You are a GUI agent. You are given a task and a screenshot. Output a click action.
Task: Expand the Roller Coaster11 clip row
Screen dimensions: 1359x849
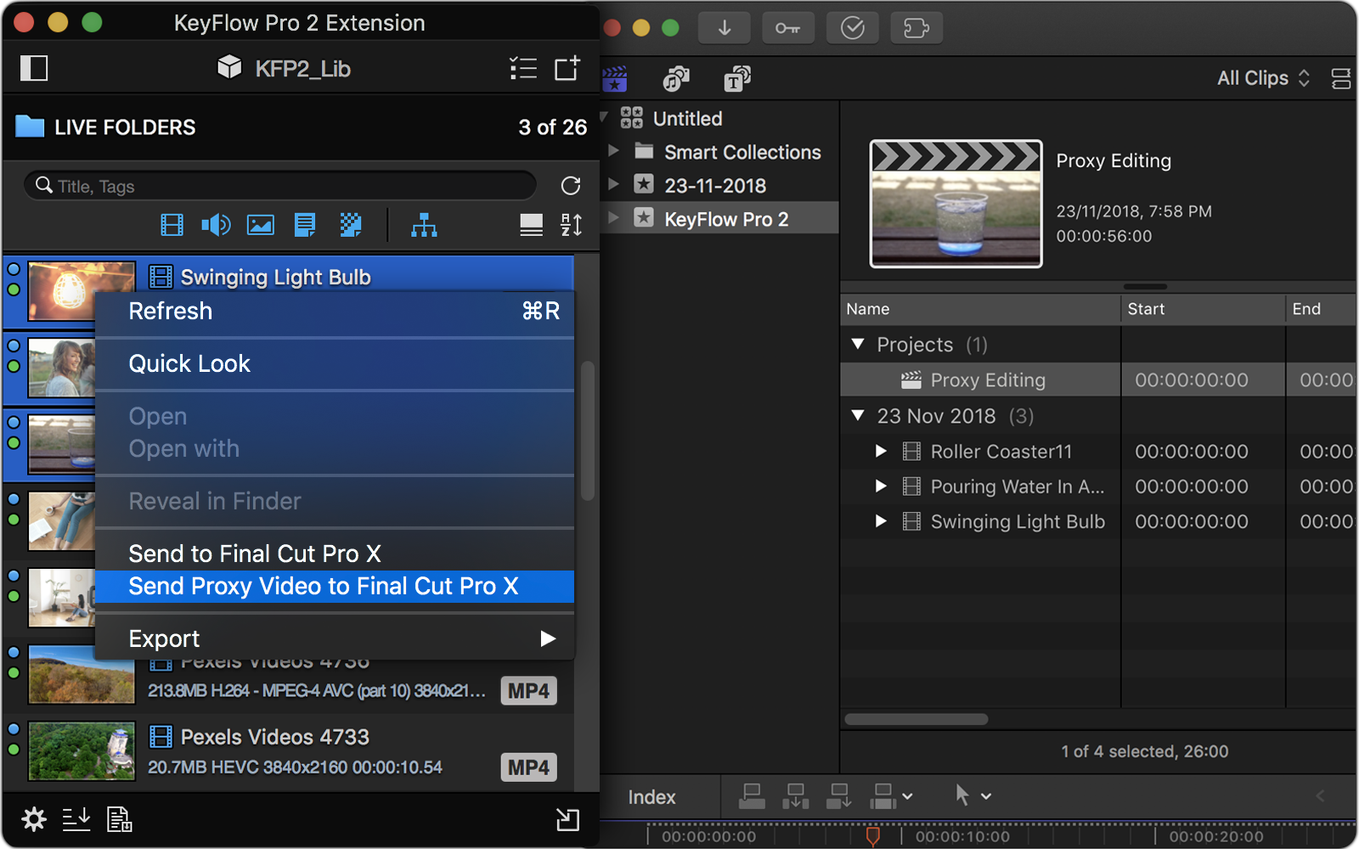(x=881, y=451)
